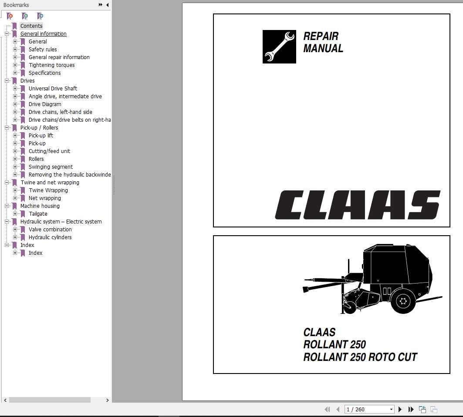Select the nested Index sub-bookmark
This screenshot has height=417, width=463.
pos(35,253)
